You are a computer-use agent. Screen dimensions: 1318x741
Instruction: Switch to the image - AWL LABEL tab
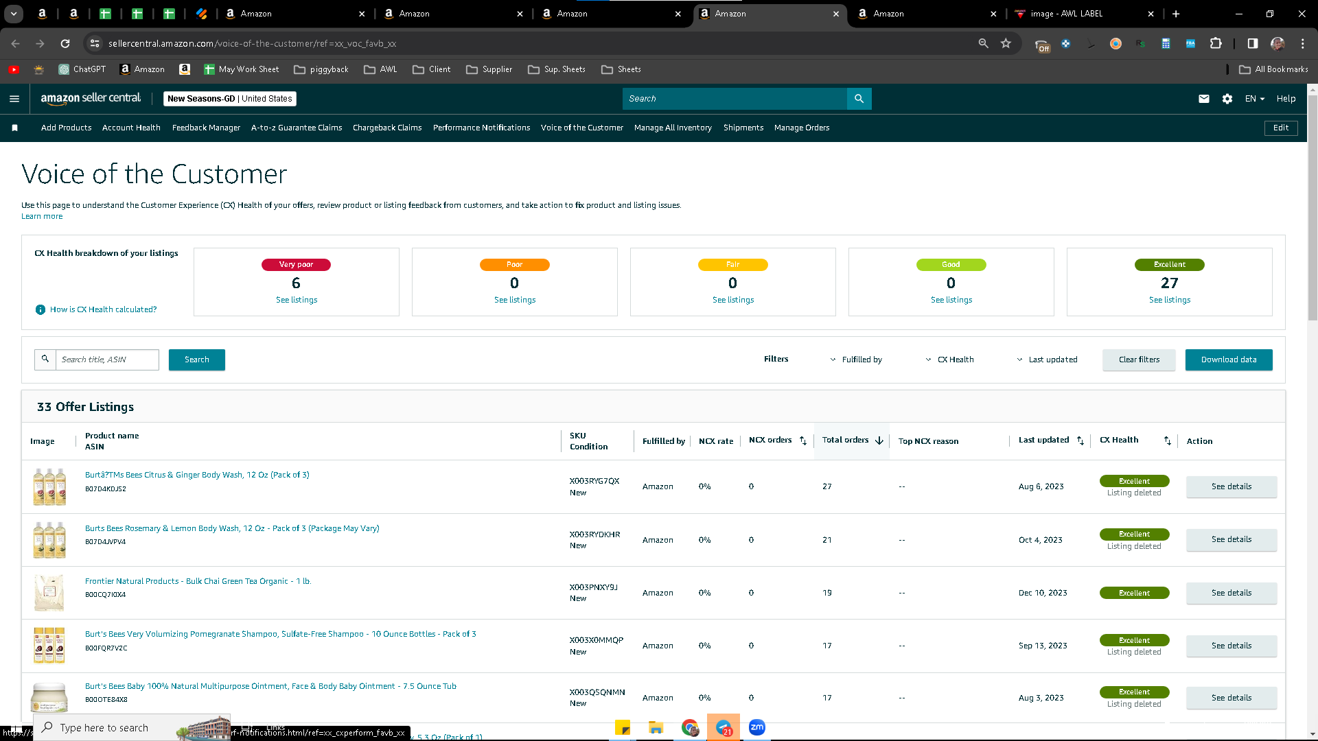point(1083,14)
